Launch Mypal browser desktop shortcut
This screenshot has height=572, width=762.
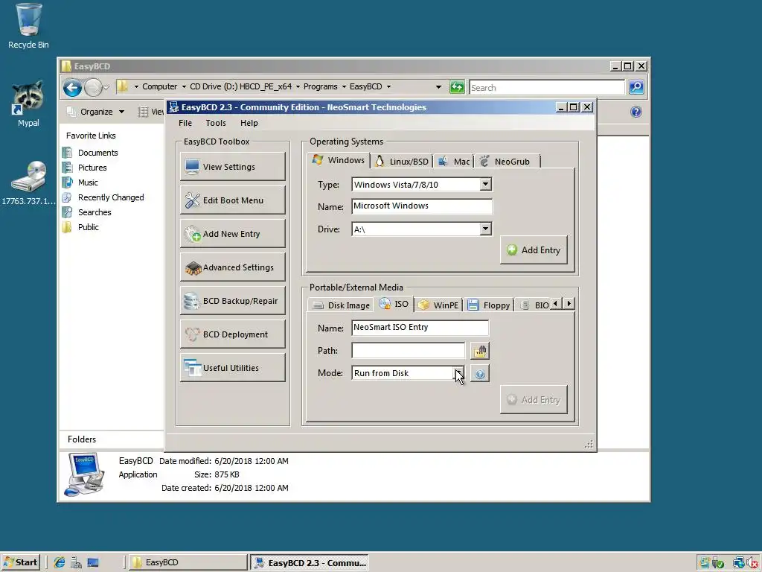coord(28,104)
